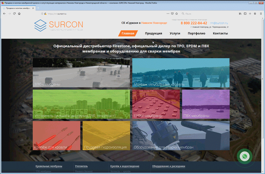Click the Firefox icon in the title bar
Image resolution: width=265 pixels, height=174 pixels.
click(x=3, y=3)
